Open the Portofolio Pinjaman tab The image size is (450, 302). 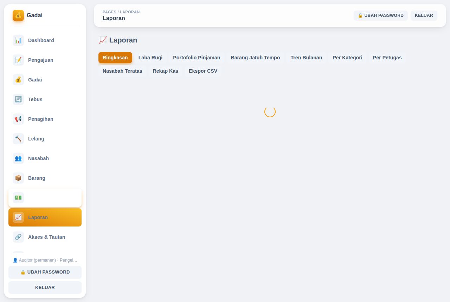click(x=197, y=58)
